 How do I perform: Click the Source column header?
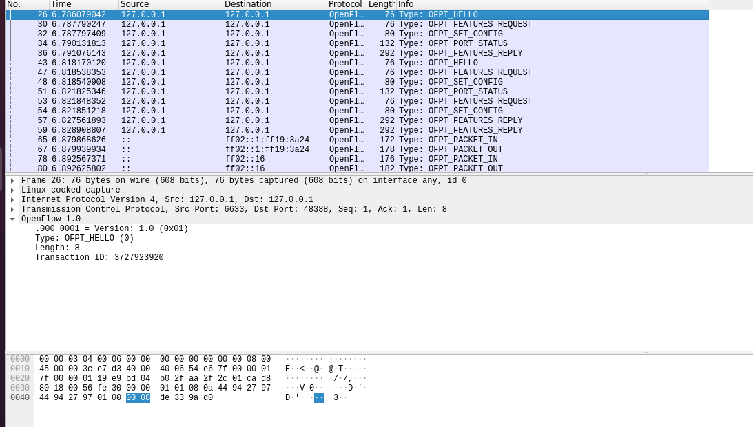[x=138, y=4]
